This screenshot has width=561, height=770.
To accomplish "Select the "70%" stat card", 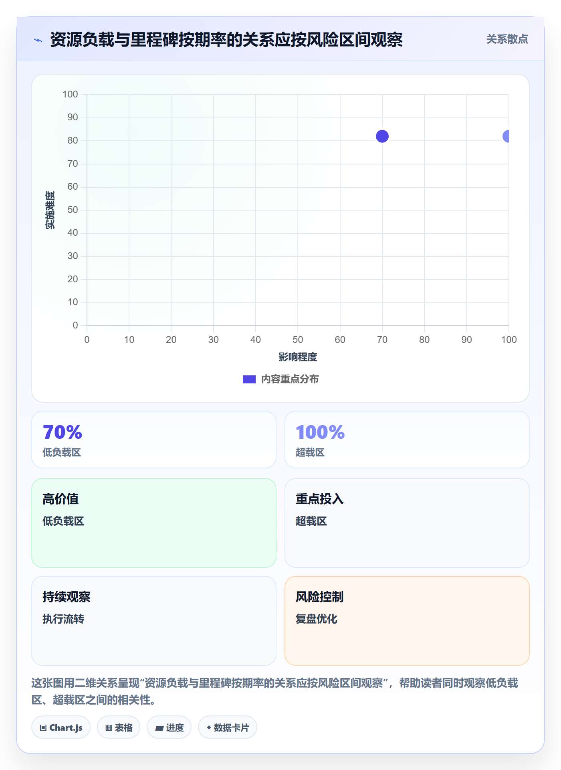I will (x=154, y=440).
